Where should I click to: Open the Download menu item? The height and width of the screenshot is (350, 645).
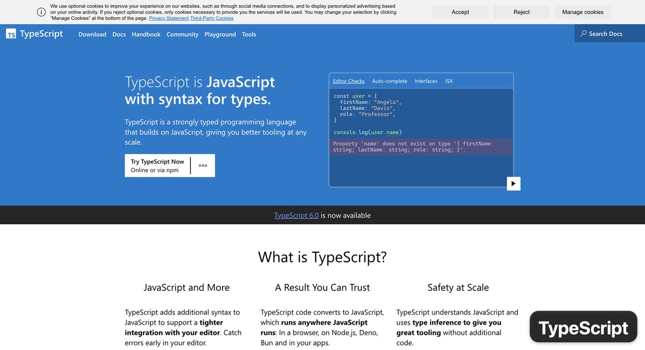[92, 34]
